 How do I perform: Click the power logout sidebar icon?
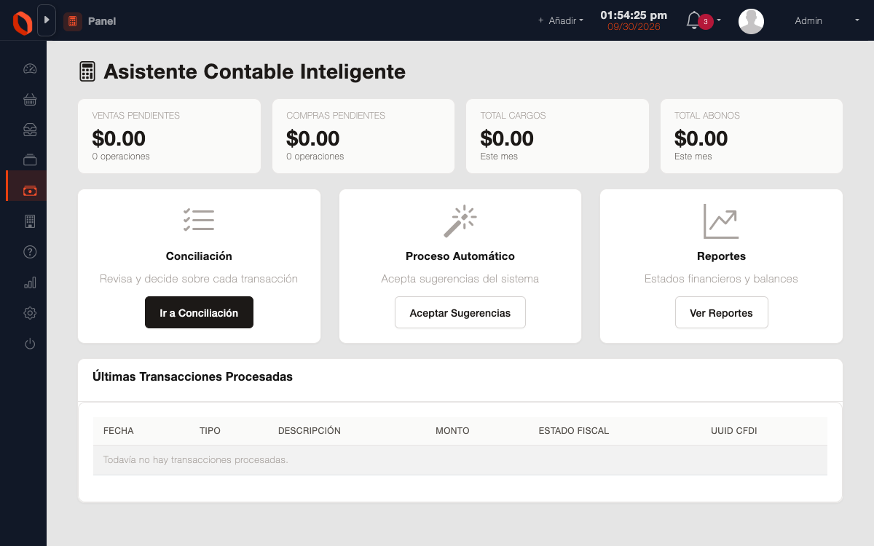tap(30, 344)
